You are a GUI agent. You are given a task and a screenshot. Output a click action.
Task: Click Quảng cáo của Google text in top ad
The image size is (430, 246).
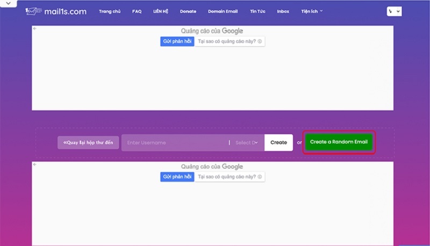212,31
